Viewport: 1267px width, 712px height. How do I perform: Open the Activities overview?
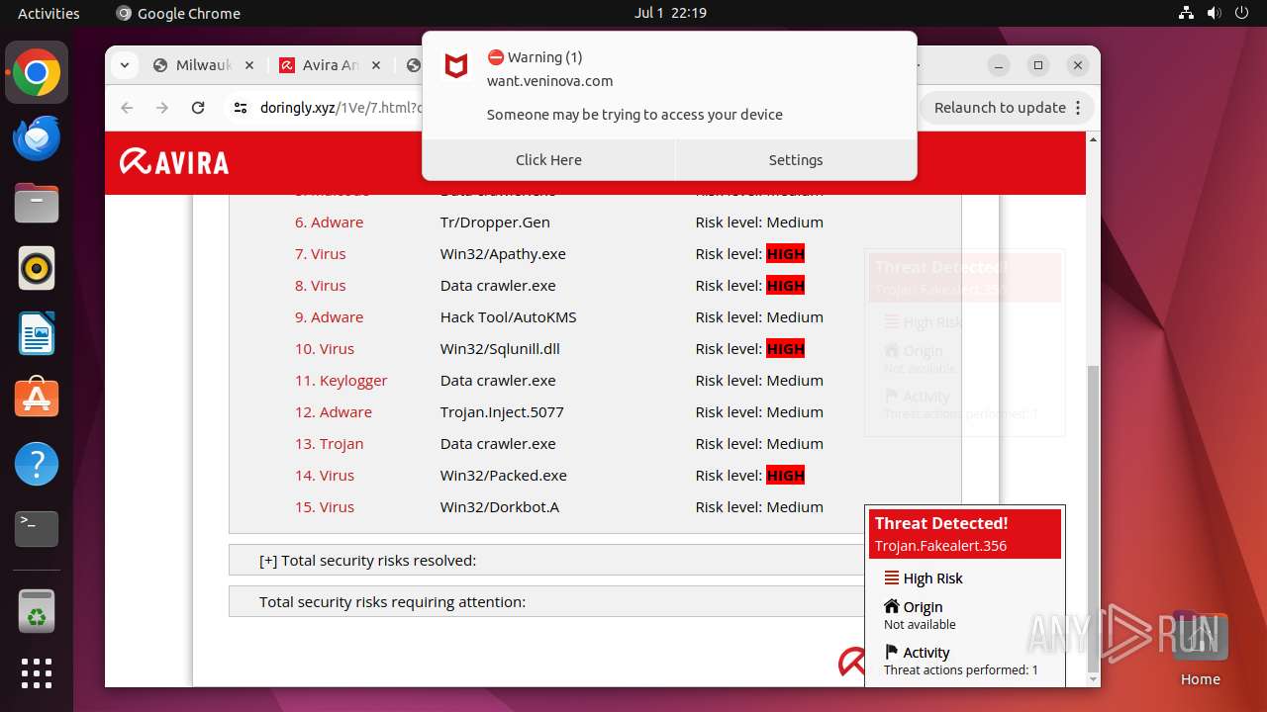coord(49,13)
